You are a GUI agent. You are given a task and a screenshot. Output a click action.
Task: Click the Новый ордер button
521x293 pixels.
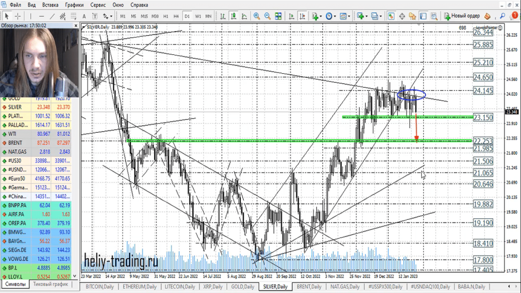462,16
